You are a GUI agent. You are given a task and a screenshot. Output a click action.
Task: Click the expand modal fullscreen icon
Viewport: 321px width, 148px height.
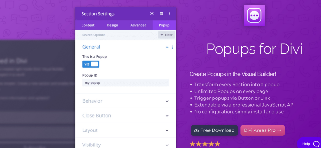pyautogui.click(x=152, y=14)
